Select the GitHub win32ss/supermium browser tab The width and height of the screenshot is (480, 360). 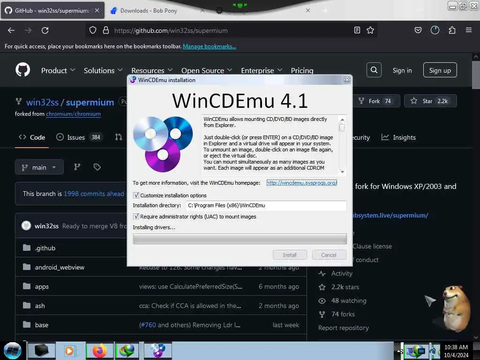click(x=52, y=10)
